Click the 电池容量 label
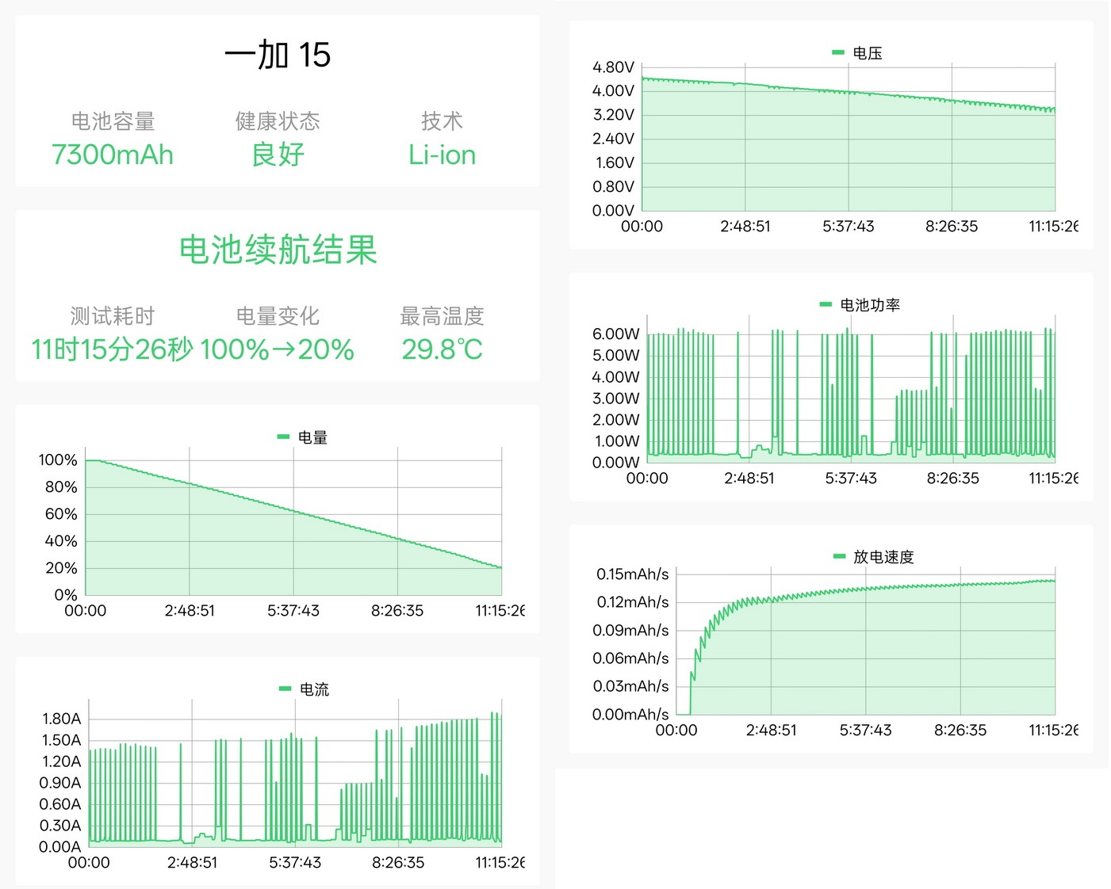1111x889 pixels. [113, 121]
